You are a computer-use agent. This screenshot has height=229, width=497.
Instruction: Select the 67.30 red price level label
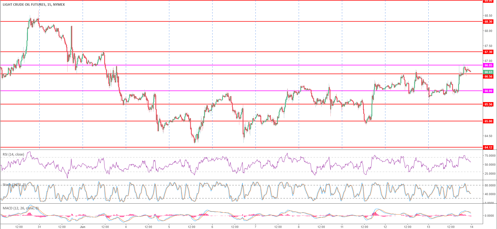pos(488,52)
